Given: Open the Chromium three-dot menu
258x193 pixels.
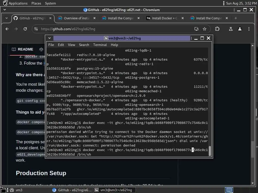Looking at the screenshot, I should (249, 29).
